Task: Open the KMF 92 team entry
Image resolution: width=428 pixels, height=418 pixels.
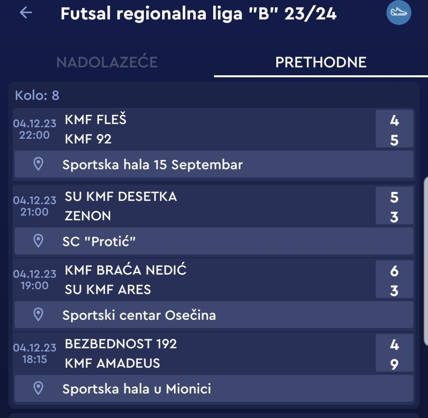Action: click(x=88, y=139)
